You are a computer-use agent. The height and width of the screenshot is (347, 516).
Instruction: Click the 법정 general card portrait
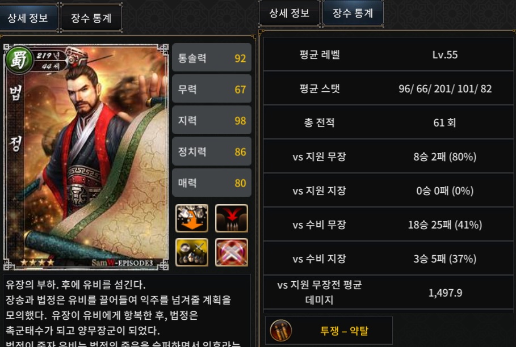(x=86, y=157)
